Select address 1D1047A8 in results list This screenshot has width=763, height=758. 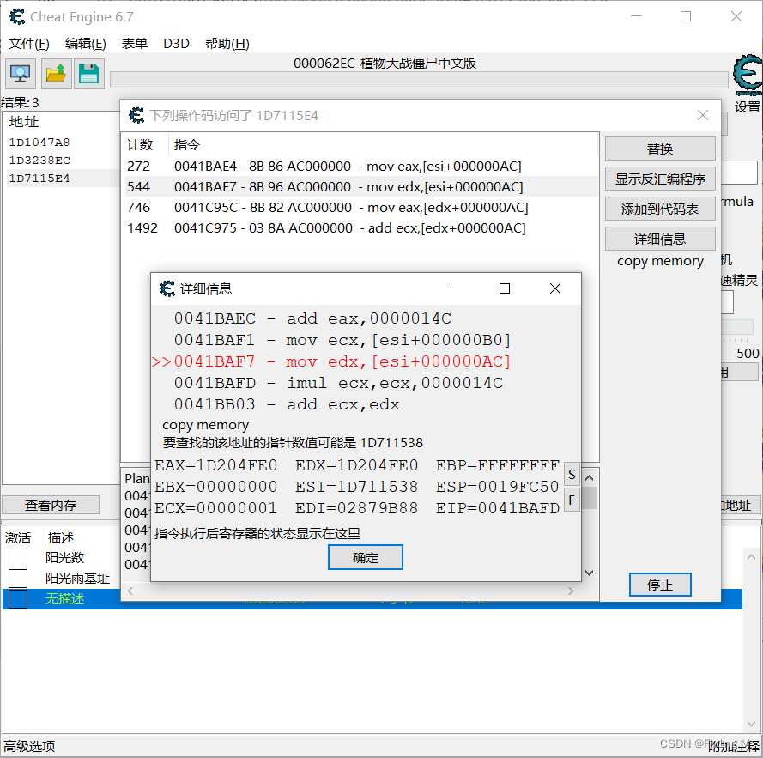pyautogui.click(x=39, y=143)
